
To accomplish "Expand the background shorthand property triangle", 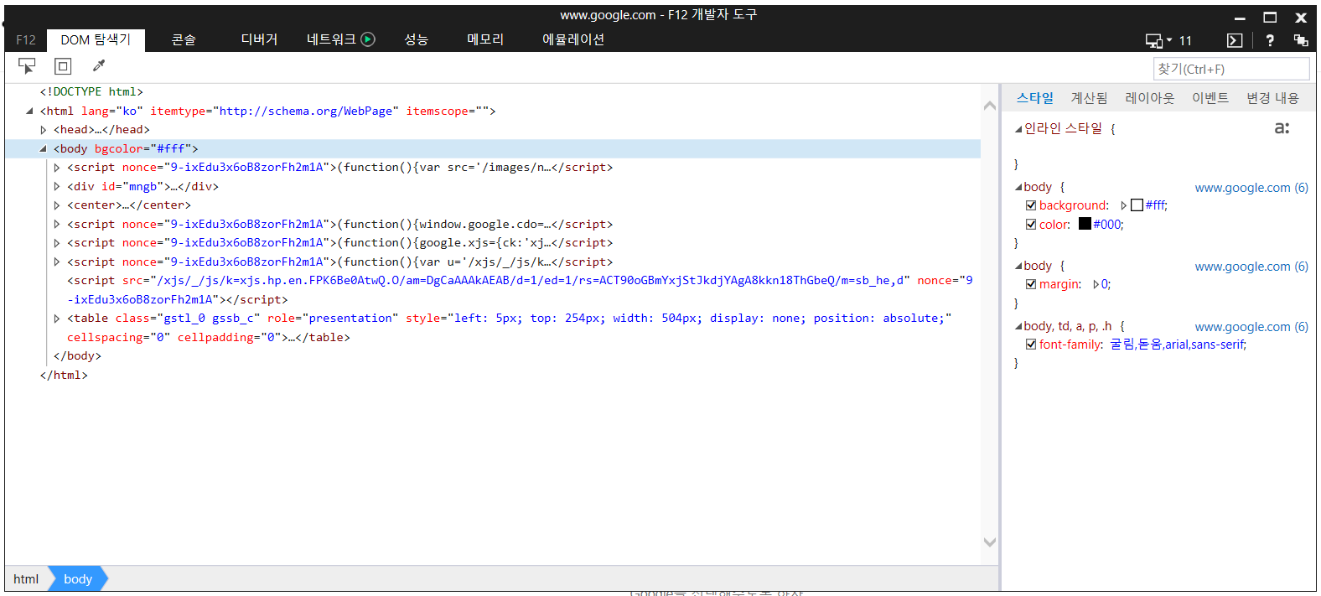I will pyautogui.click(x=1124, y=205).
